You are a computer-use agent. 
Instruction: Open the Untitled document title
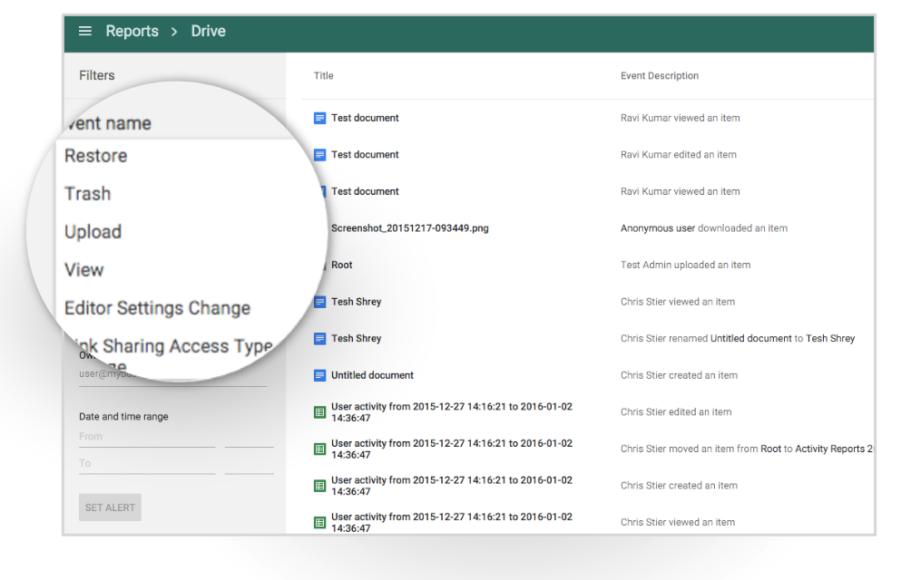click(x=372, y=375)
